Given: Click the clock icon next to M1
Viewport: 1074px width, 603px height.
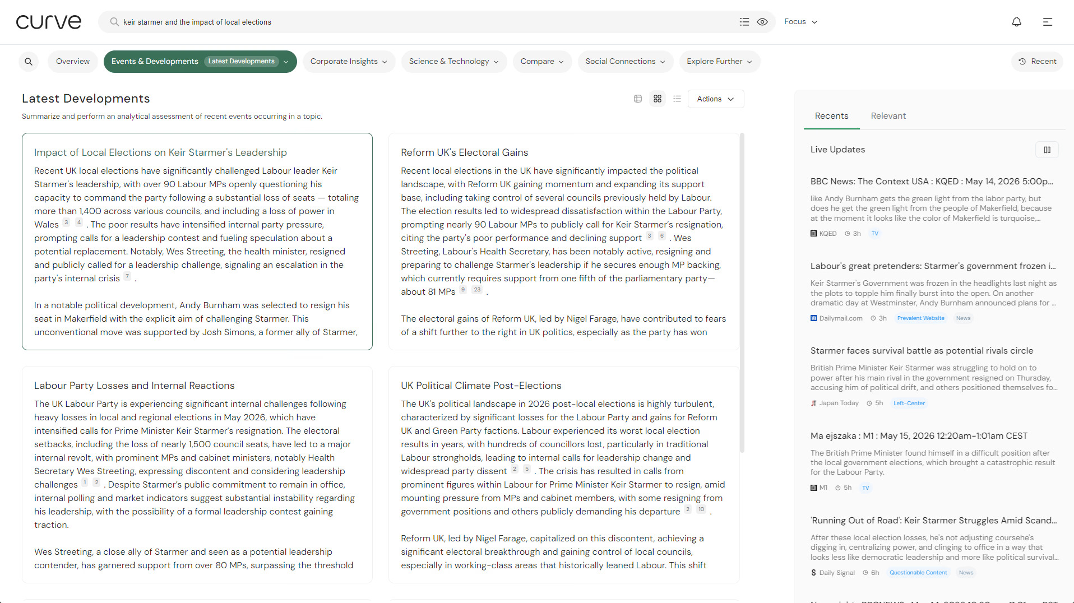Looking at the screenshot, I should [838, 488].
